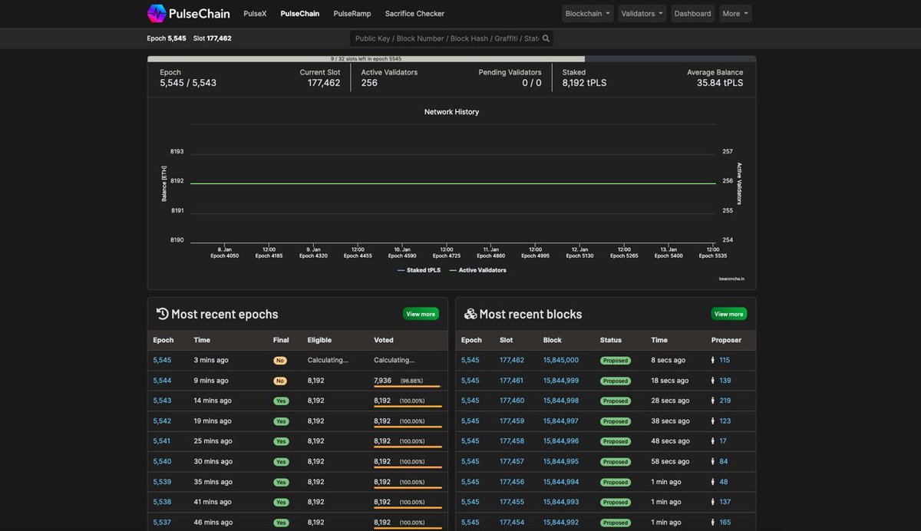Open block 15,844,995 link
This screenshot has height=531, width=921.
[561, 462]
